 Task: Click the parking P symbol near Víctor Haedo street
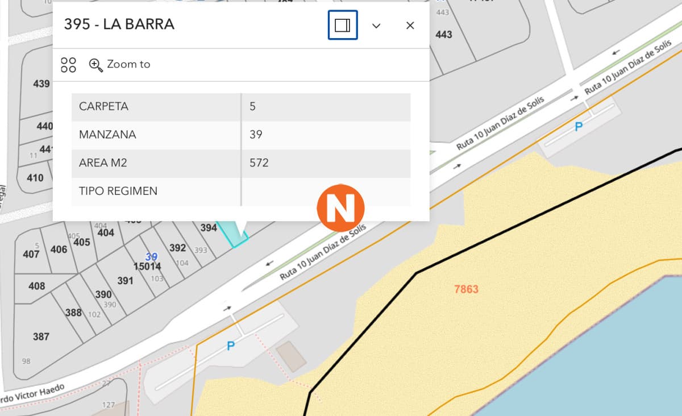(231, 346)
